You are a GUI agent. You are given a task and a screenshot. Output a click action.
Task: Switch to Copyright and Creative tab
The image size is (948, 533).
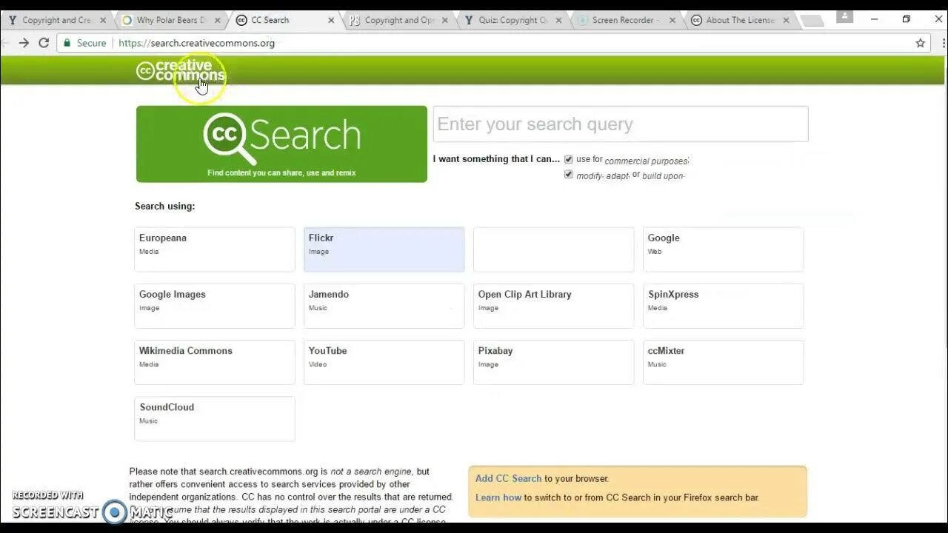pyautogui.click(x=56, y=20)
